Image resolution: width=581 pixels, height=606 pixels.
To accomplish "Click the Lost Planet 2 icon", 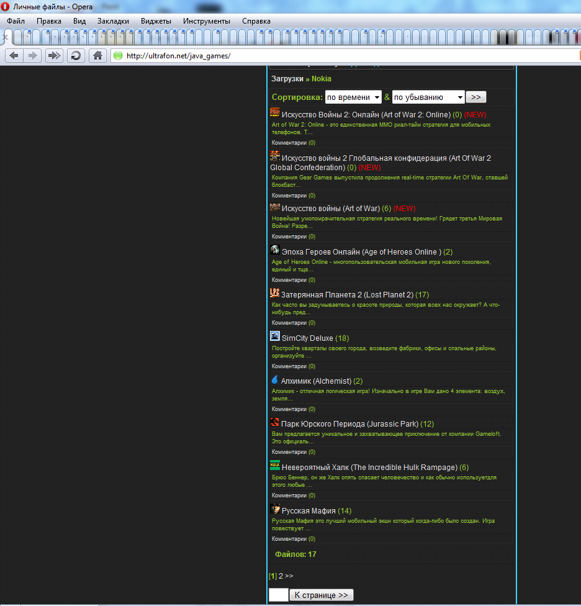I will click(275, 293).
